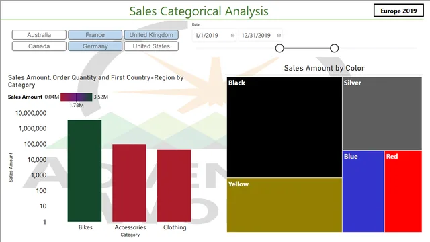
Task: Click the 10,000,000 y-axis label
Action: tap(31, 113)
